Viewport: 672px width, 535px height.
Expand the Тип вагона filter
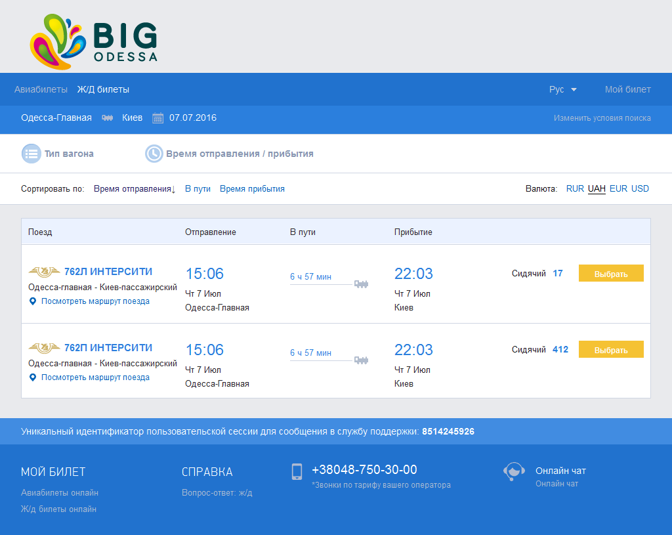[x=69, y=154]
